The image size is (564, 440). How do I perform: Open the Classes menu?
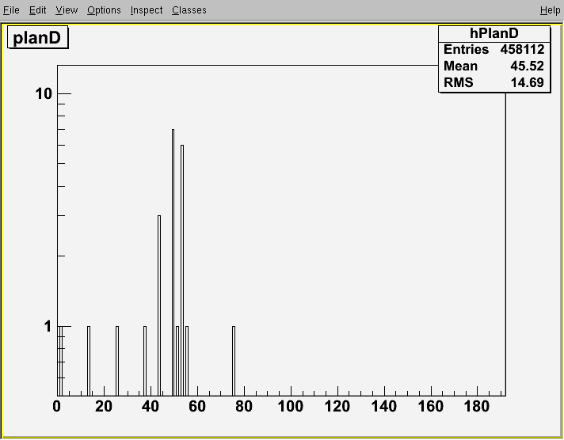tap(189, 10)
